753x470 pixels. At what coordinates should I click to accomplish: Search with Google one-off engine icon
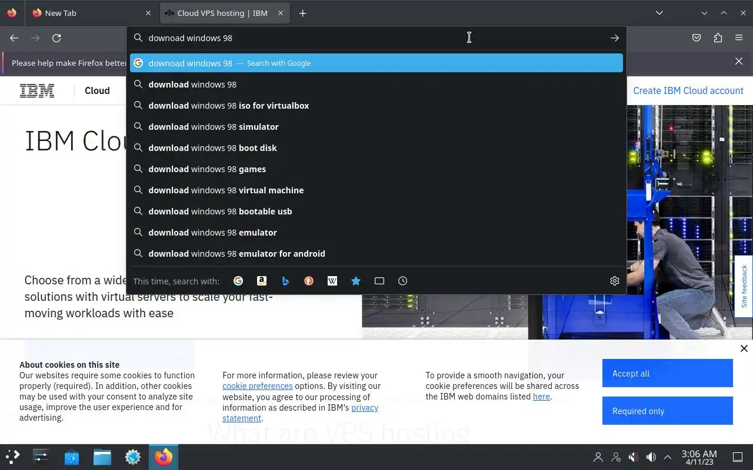coord(238,281)
